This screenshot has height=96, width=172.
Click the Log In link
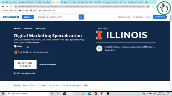tap(149, 17)
